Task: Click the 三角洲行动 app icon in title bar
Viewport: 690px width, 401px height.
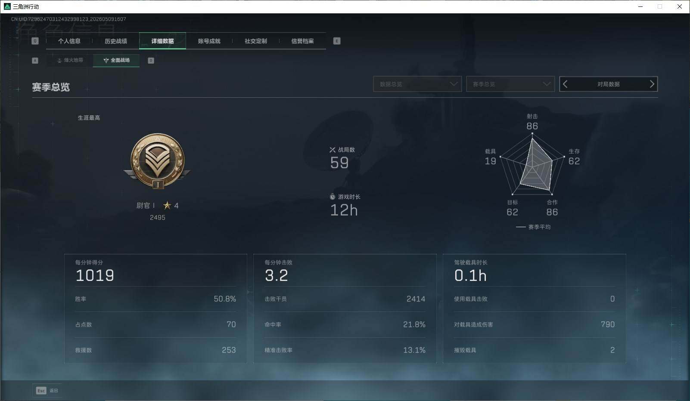Action: tap(7, 6)
